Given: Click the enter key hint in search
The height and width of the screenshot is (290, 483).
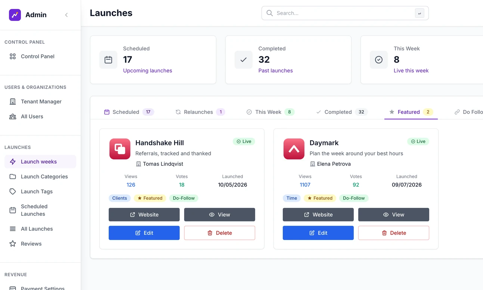Looking at the screenshot, I should [419, 13].
